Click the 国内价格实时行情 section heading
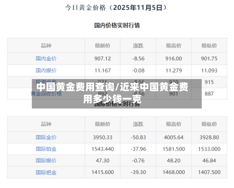 pyautogui.click(x=117, y=25)
